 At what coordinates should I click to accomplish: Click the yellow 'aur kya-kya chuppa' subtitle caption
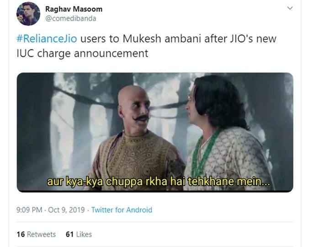tap(159, 182)
